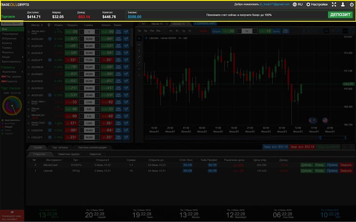Open chart icon for AUD/CAD row

point(126,39)
